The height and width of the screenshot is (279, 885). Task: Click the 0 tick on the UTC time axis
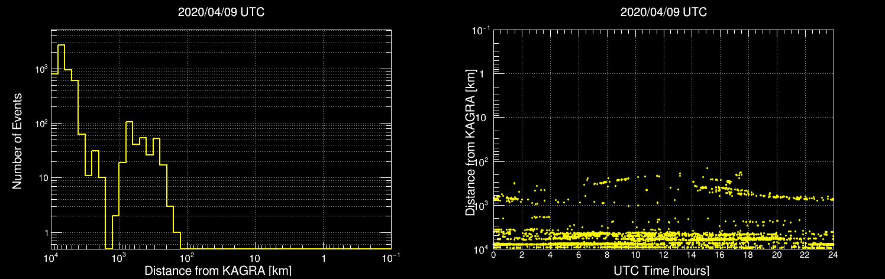point(493,256)
